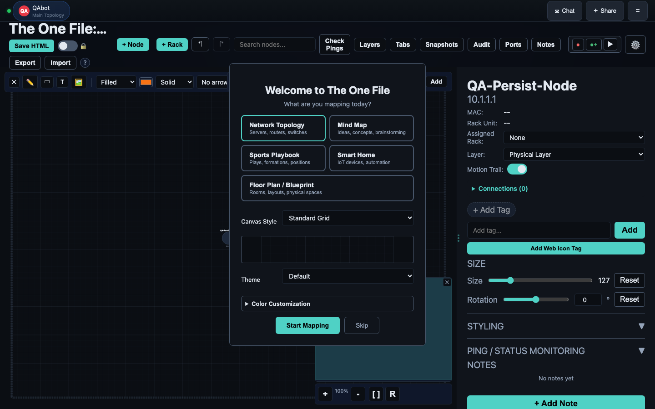655x409 pixels.
Task: Pick the orange stroke color swatch
Action: [146, 82]
